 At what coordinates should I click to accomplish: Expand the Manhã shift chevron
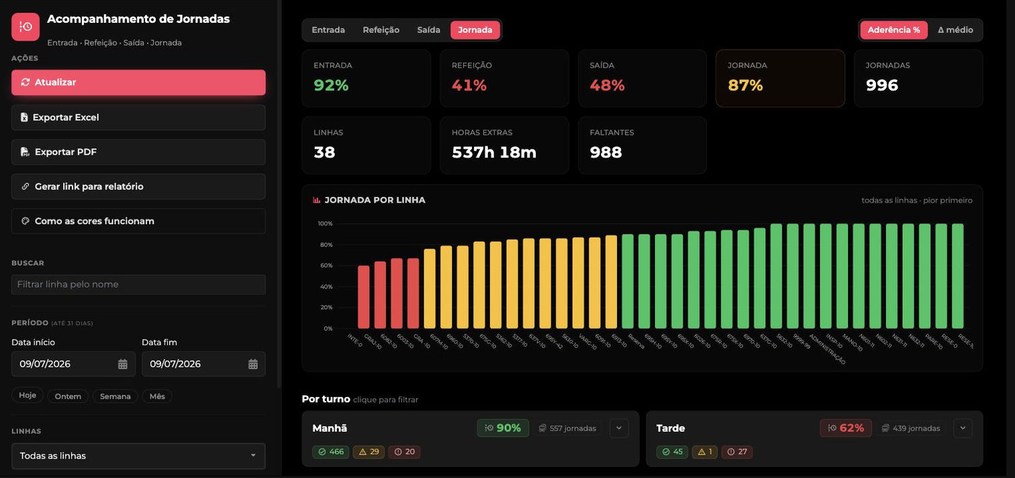[x=619, y=428]
